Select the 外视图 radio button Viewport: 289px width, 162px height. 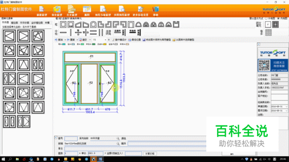coord(266,18)
